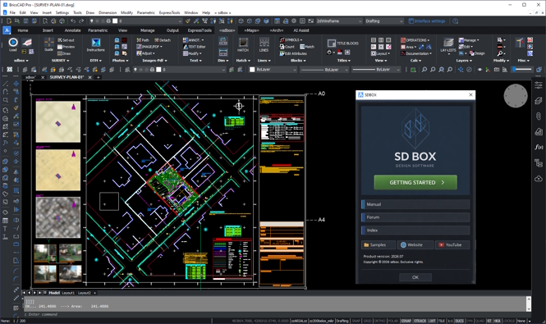
Task: Click the Detach images tool
Action: [x=163, y=40]
